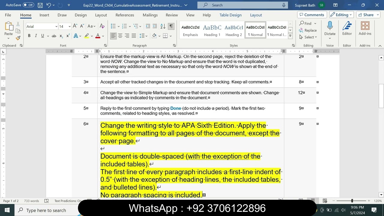This screenshot has width=384, height=216.
Task: Switch to the Review tab
Action: (172, 15)
